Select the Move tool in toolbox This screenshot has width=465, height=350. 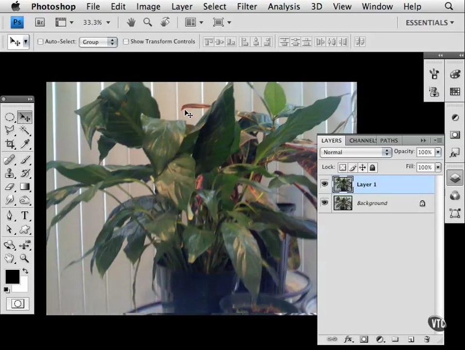pos(25,117)
